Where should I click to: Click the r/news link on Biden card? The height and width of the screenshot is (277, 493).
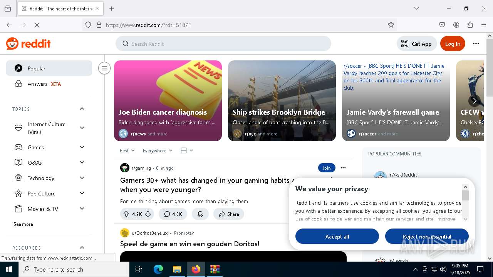coord(138,134)
